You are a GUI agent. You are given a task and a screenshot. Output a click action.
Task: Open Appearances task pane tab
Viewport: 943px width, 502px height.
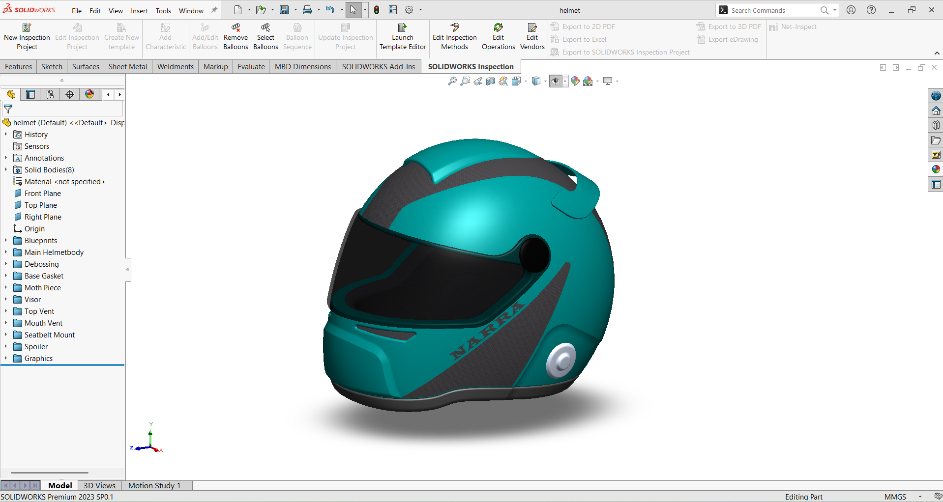[936, 169]
